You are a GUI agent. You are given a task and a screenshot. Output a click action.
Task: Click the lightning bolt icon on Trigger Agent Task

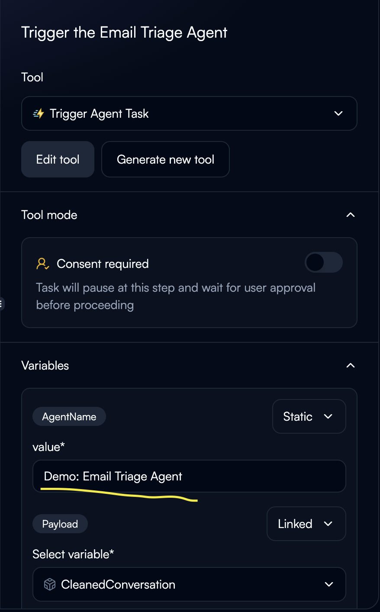coord(39,113)
